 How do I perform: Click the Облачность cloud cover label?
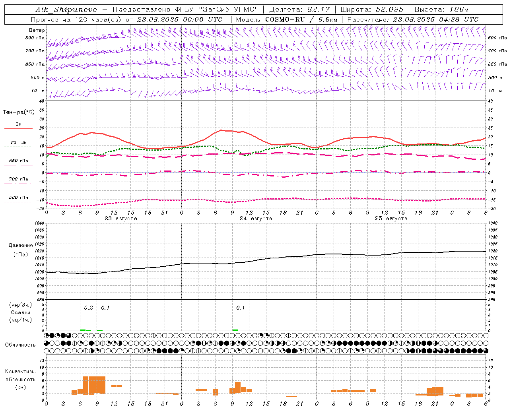(20, 345)
